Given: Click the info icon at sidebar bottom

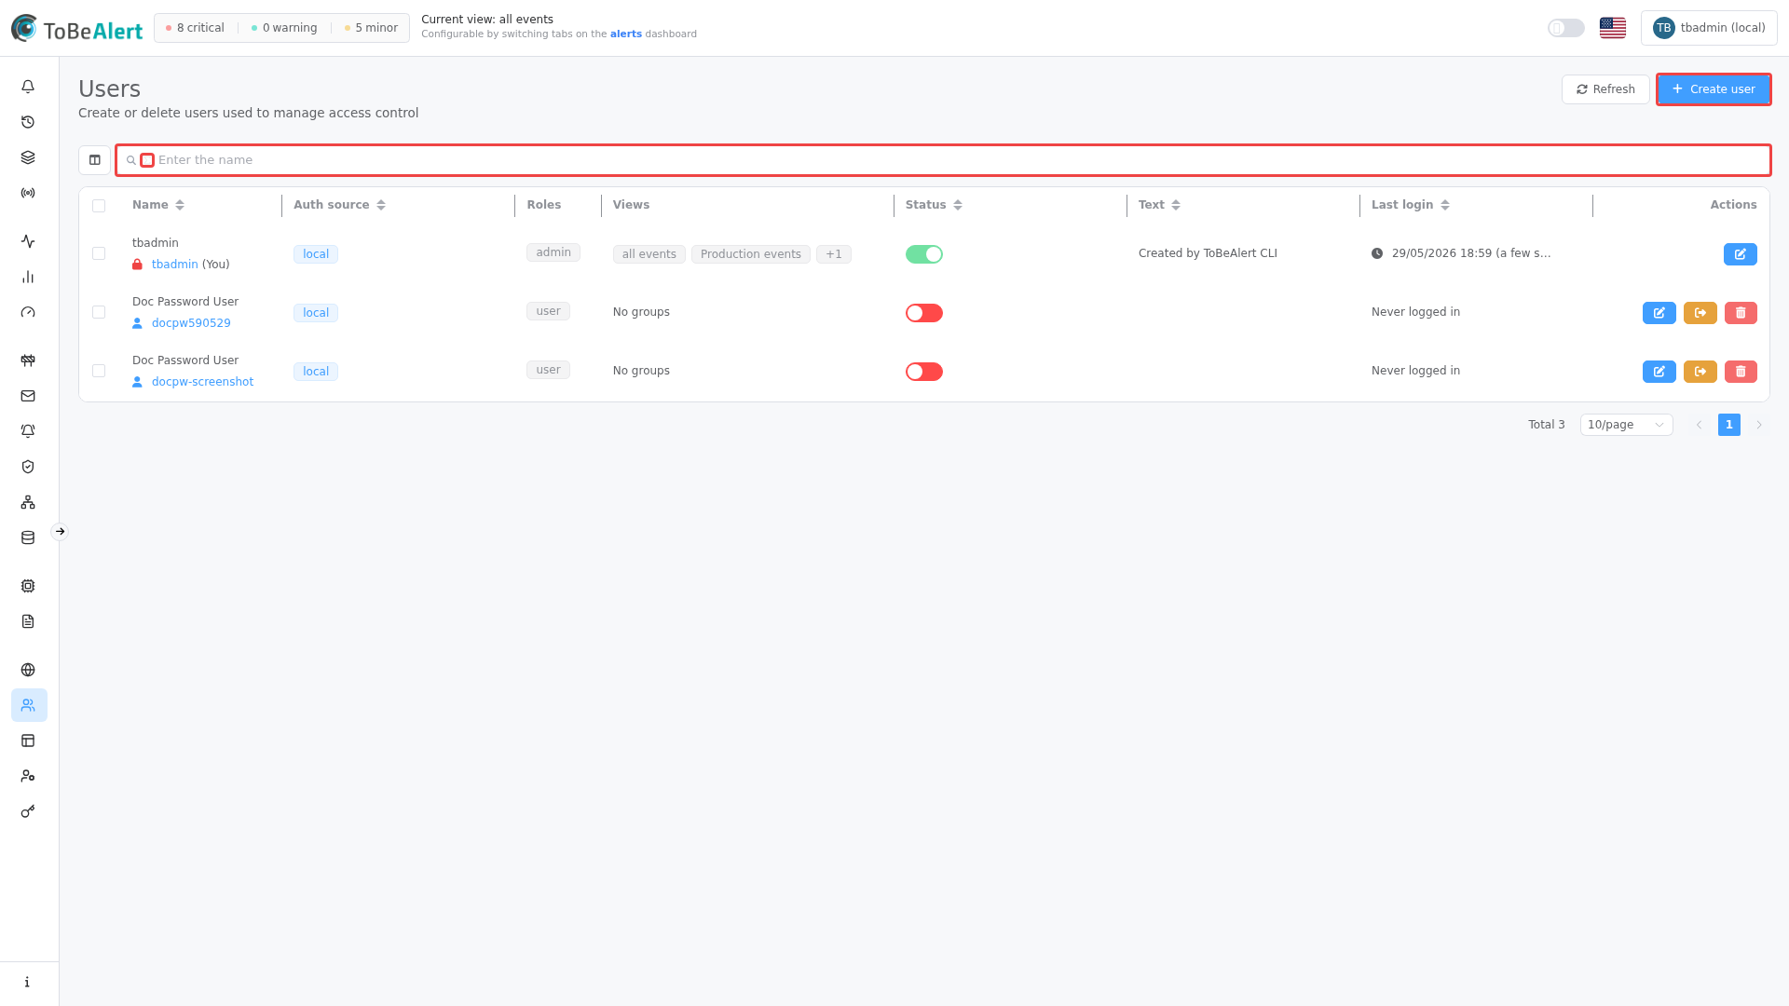Looking at the screenshot, I should pyautogui.click(x=28, y=982).
